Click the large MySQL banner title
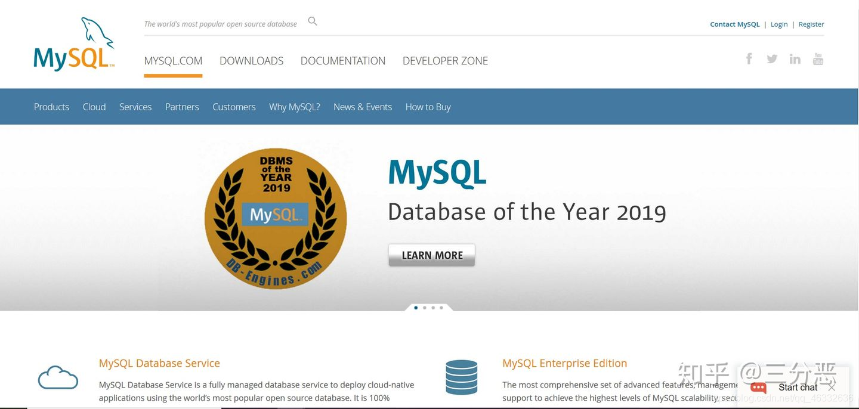The width and height of the screenshot is (859, 409). (x=437, y=173)
